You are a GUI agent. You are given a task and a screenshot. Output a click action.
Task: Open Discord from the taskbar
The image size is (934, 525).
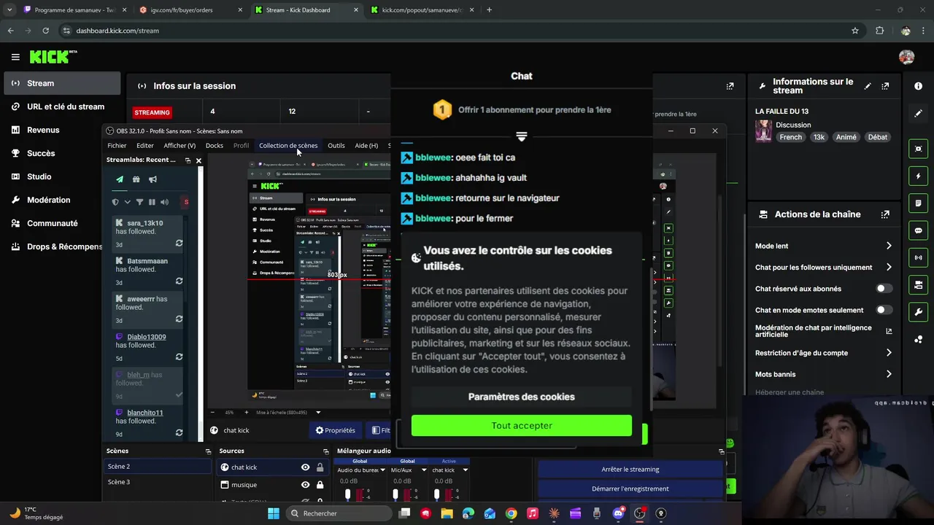pos(618,513)
